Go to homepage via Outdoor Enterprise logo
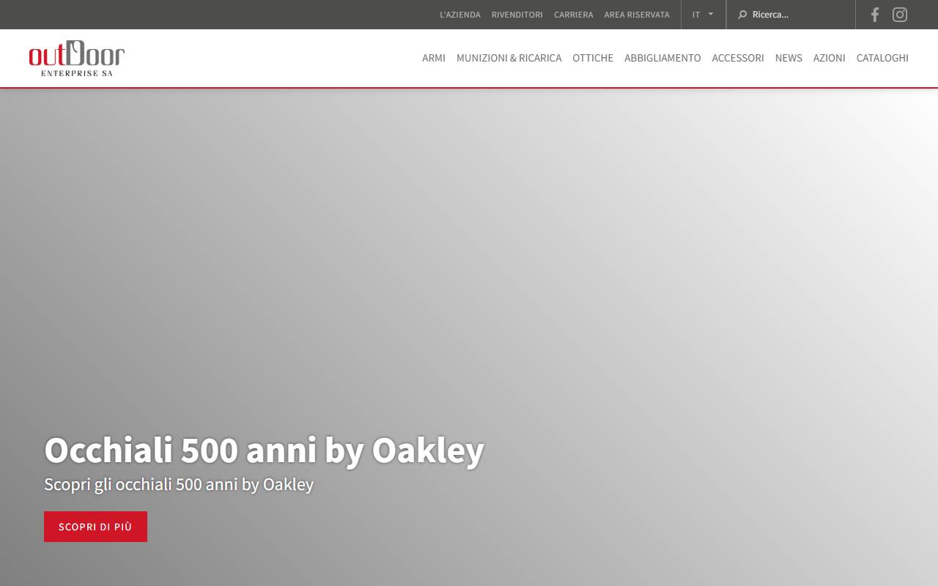The image size is (938, 586). pos(77,59)
